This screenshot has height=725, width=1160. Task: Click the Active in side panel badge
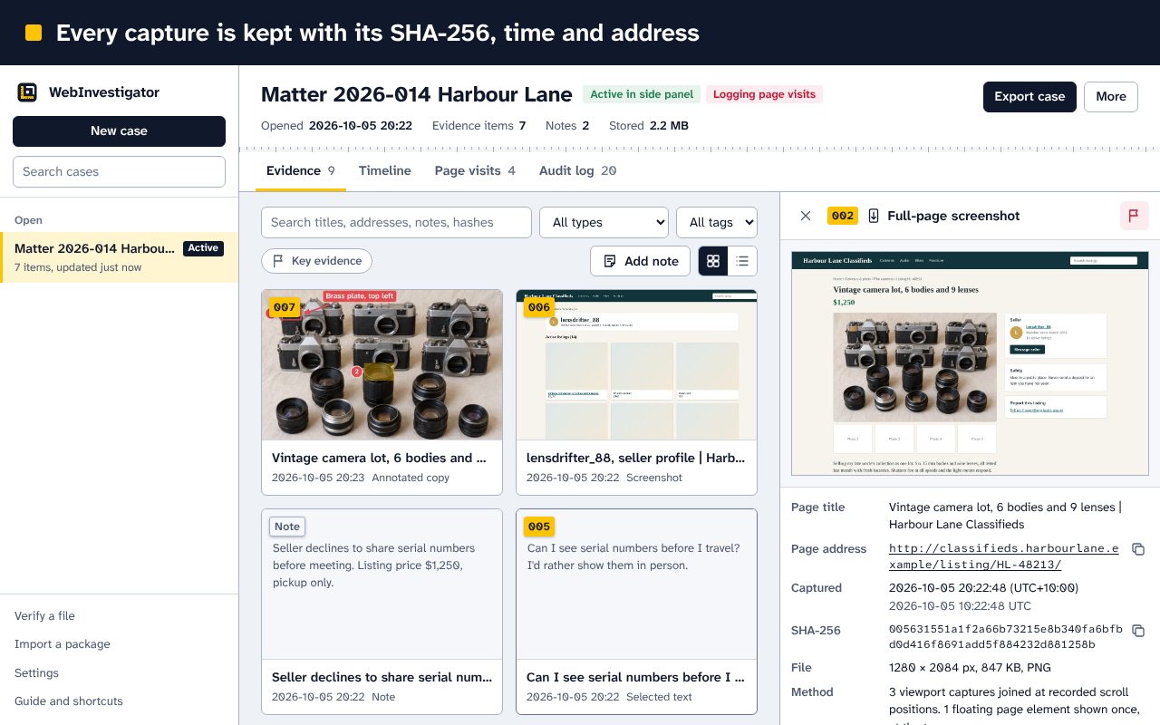coord(641,94)
